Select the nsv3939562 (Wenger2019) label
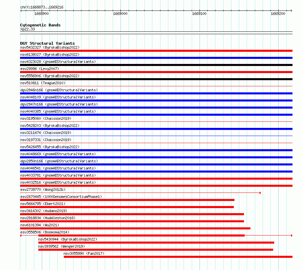 [61, 246]
